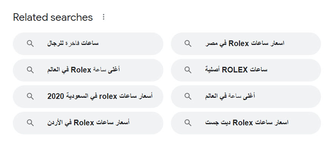The height and width of the screenshot is (154, 335).
Task: Click magnifier icon beside Rolex في الأردن suggestion
Action: (30, 123)
